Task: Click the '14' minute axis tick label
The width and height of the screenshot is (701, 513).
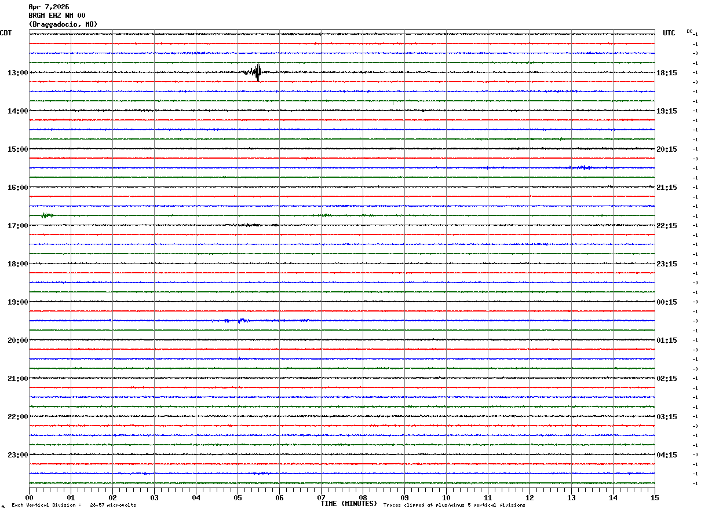Action: tap(613, 497)
